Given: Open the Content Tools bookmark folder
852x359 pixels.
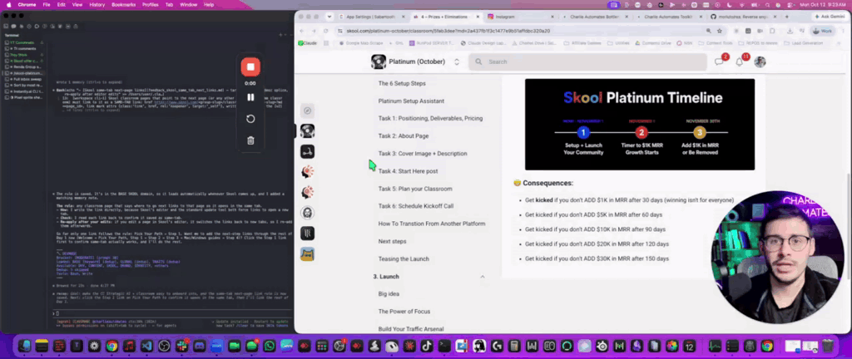Looking at the screenshot, I should click(x=716, y=43).
